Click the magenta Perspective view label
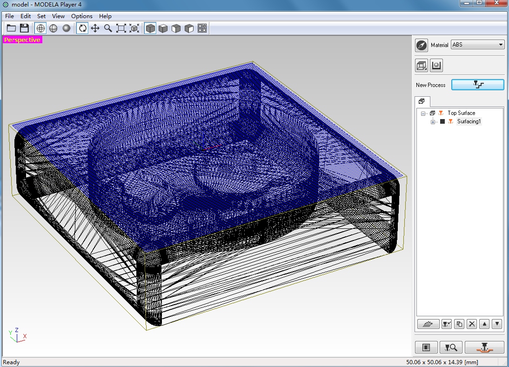509x367 pixels. pyautogui.click(x=22, y=40)
